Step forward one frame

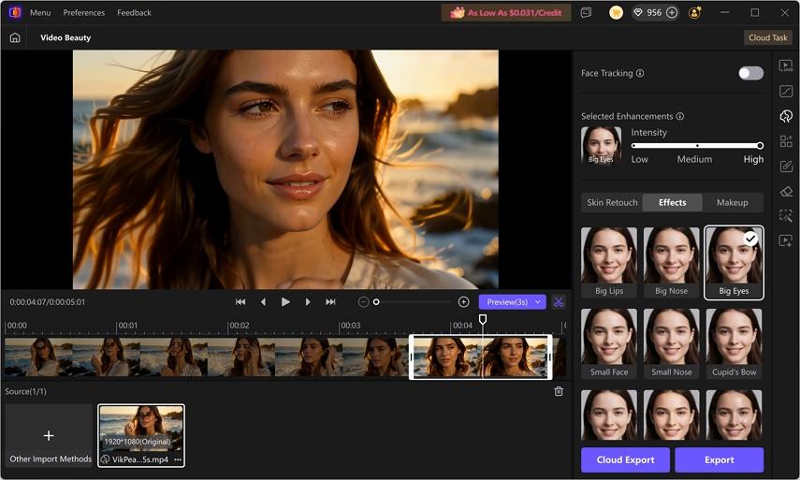(308, 302)
